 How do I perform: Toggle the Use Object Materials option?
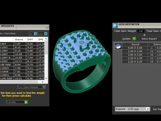click(32, 87)
